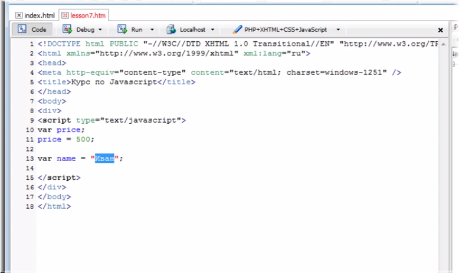Click the "500" value on line 11
The image size is (459, 273).
[x=83, y=139]
